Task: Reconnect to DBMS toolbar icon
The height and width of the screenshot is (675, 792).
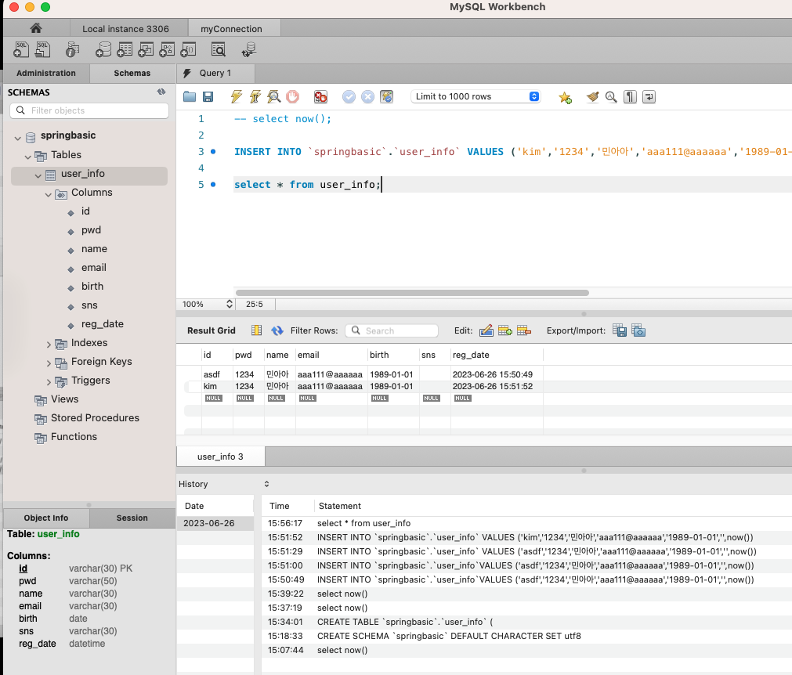Action: click(x=249, y=49)
